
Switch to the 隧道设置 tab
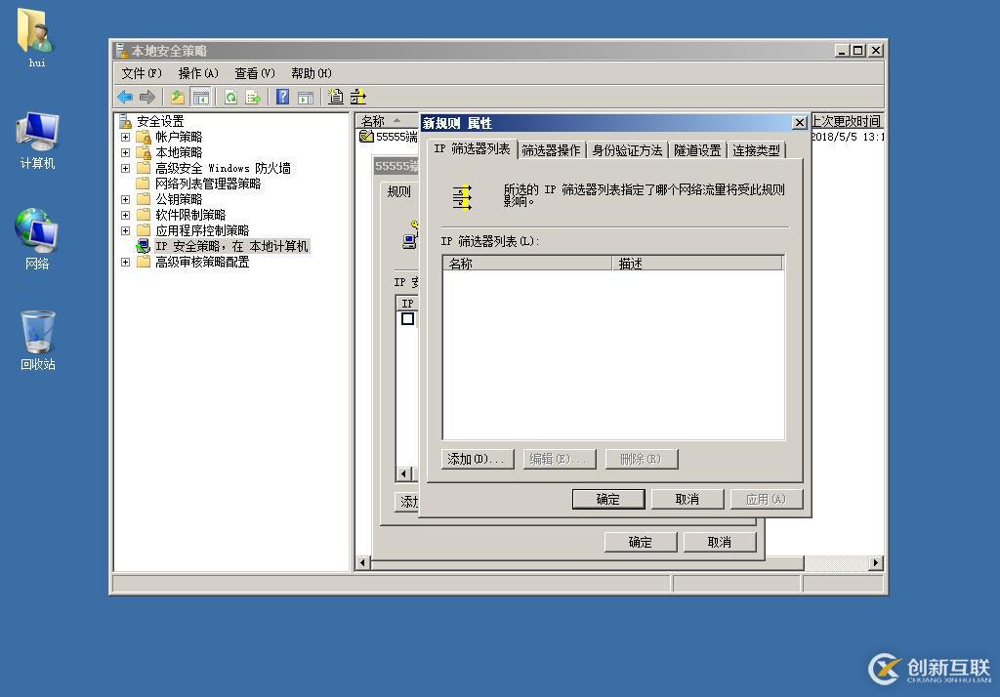[697, 150]
